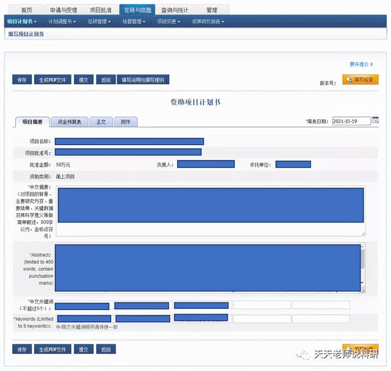Open the 结题管理 dropdown menu
This screenshot has width=391, height=371.
tap(134, 21)
